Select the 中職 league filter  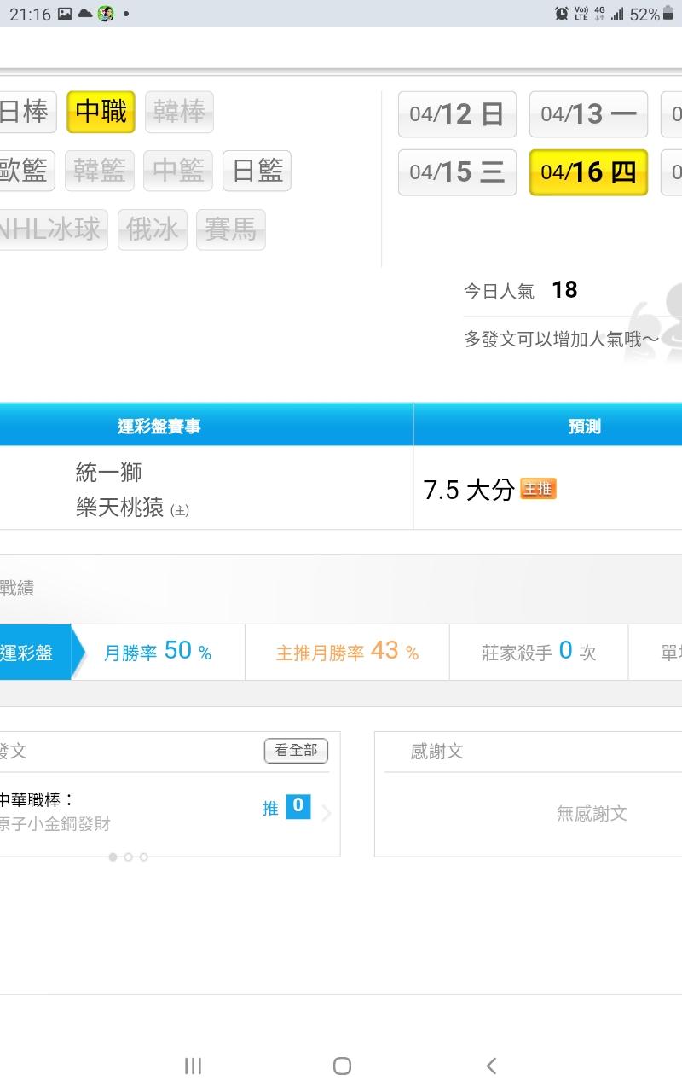[101, 112]
